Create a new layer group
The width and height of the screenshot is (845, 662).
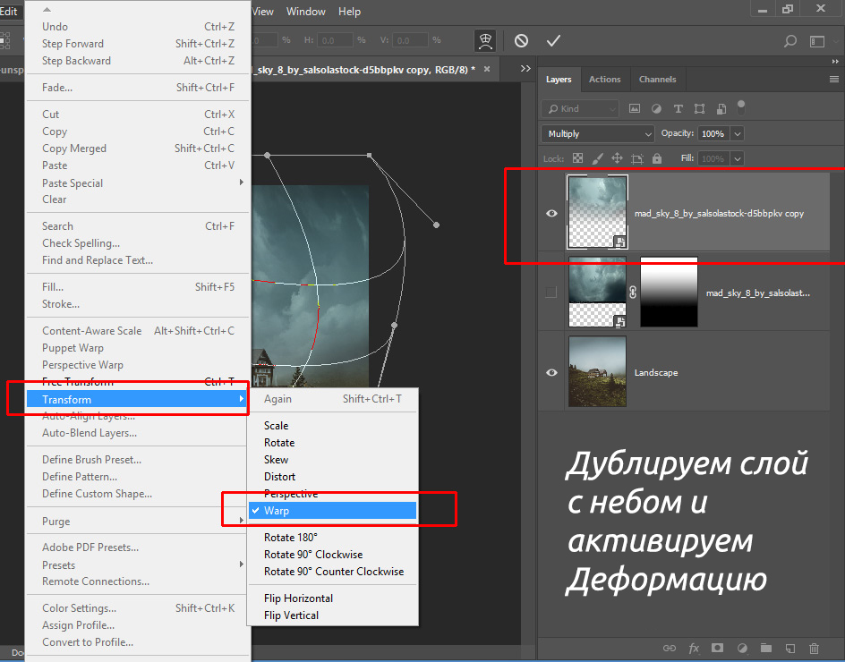coord(766,648)
